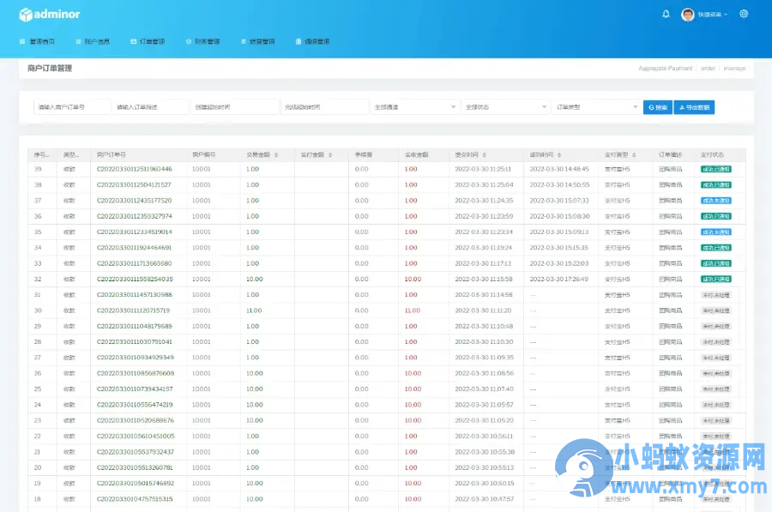The width and height of the screenshot is (772, 512).
Task: Sort by the 成功时间 column arrows
Action: point(559,154)
